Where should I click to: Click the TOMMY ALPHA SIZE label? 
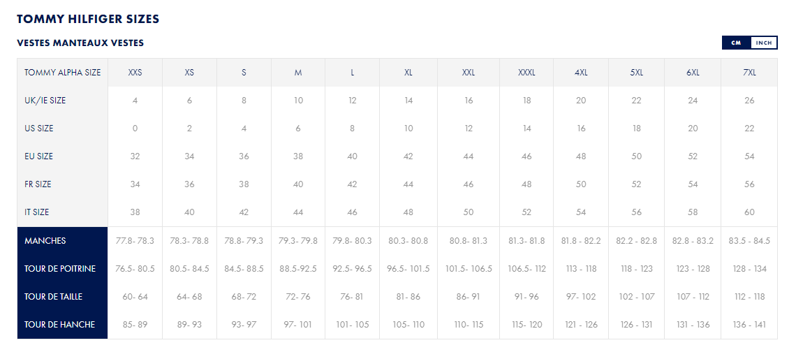click(62, 73)
